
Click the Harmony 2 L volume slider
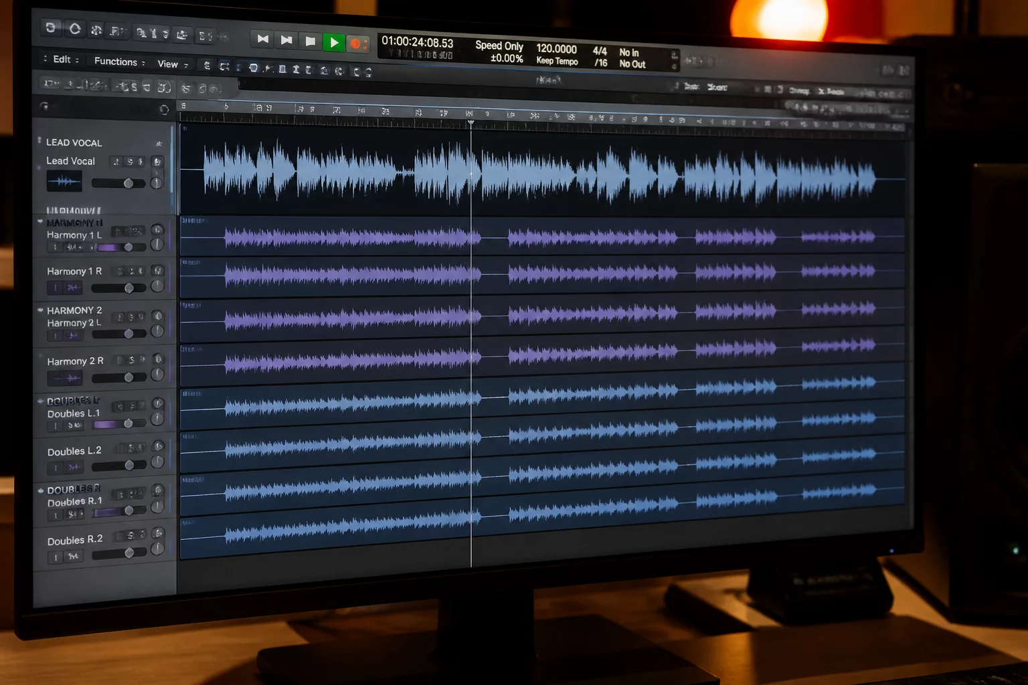click(x=118, y=334)
